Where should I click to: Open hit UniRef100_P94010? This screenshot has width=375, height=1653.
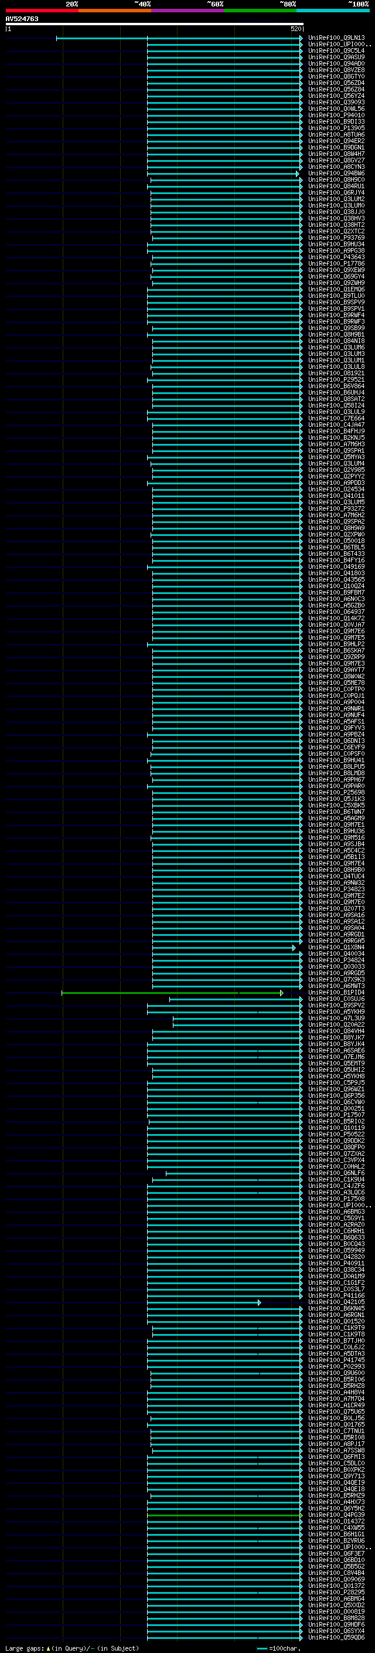point(336,116)
